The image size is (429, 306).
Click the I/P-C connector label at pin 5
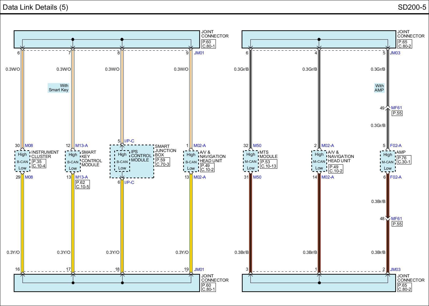coord(129,141)
